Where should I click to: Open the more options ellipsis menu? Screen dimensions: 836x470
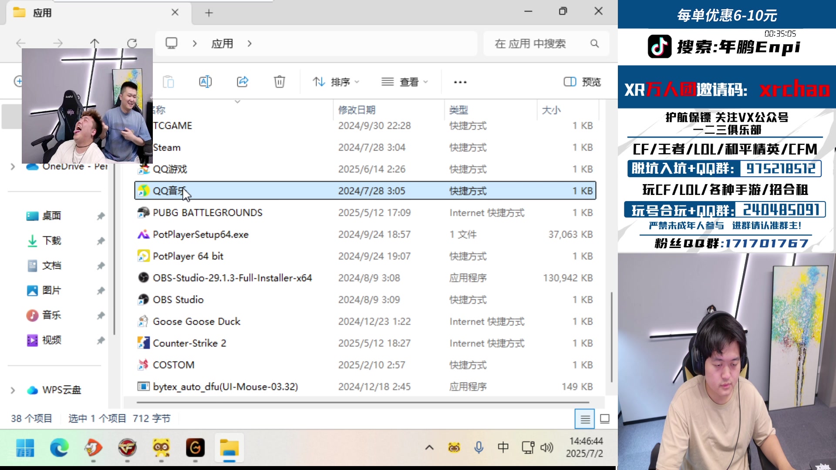click(x=460, y=82)
